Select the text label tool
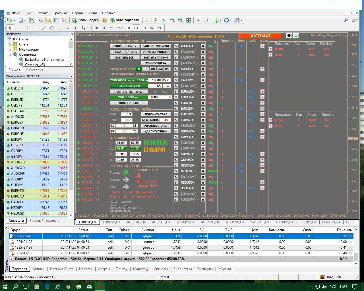The image size is (364, 291). tap(67, 28)
